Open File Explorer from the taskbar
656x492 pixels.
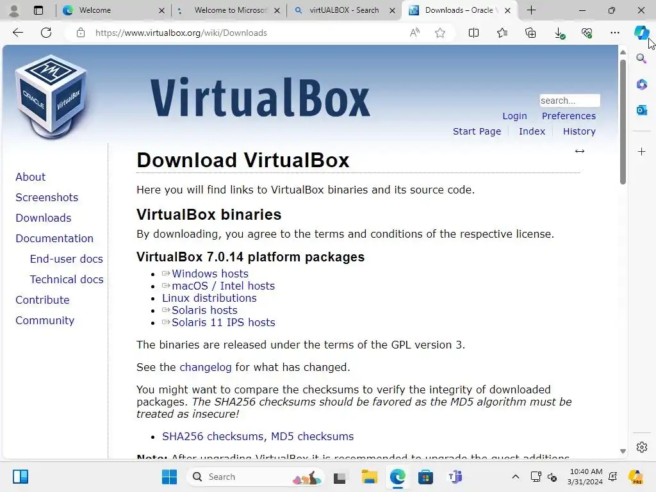pos(369,477)
